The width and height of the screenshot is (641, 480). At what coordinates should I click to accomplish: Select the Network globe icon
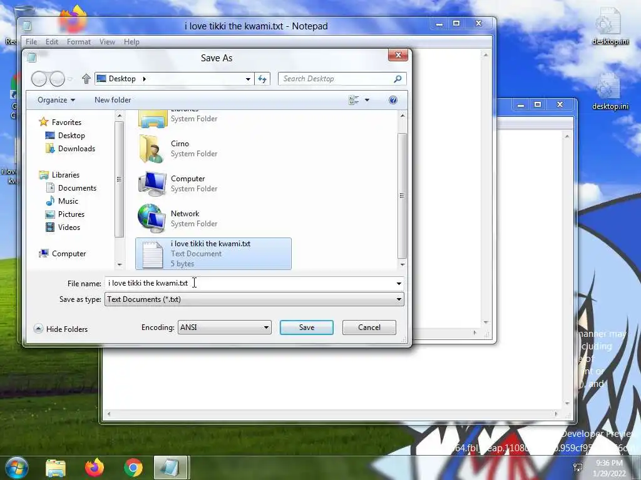coord(151,218)
